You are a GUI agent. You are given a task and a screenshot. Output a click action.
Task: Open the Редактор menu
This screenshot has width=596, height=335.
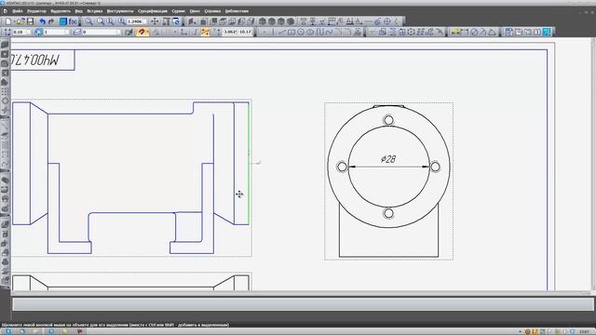point(36,11)
